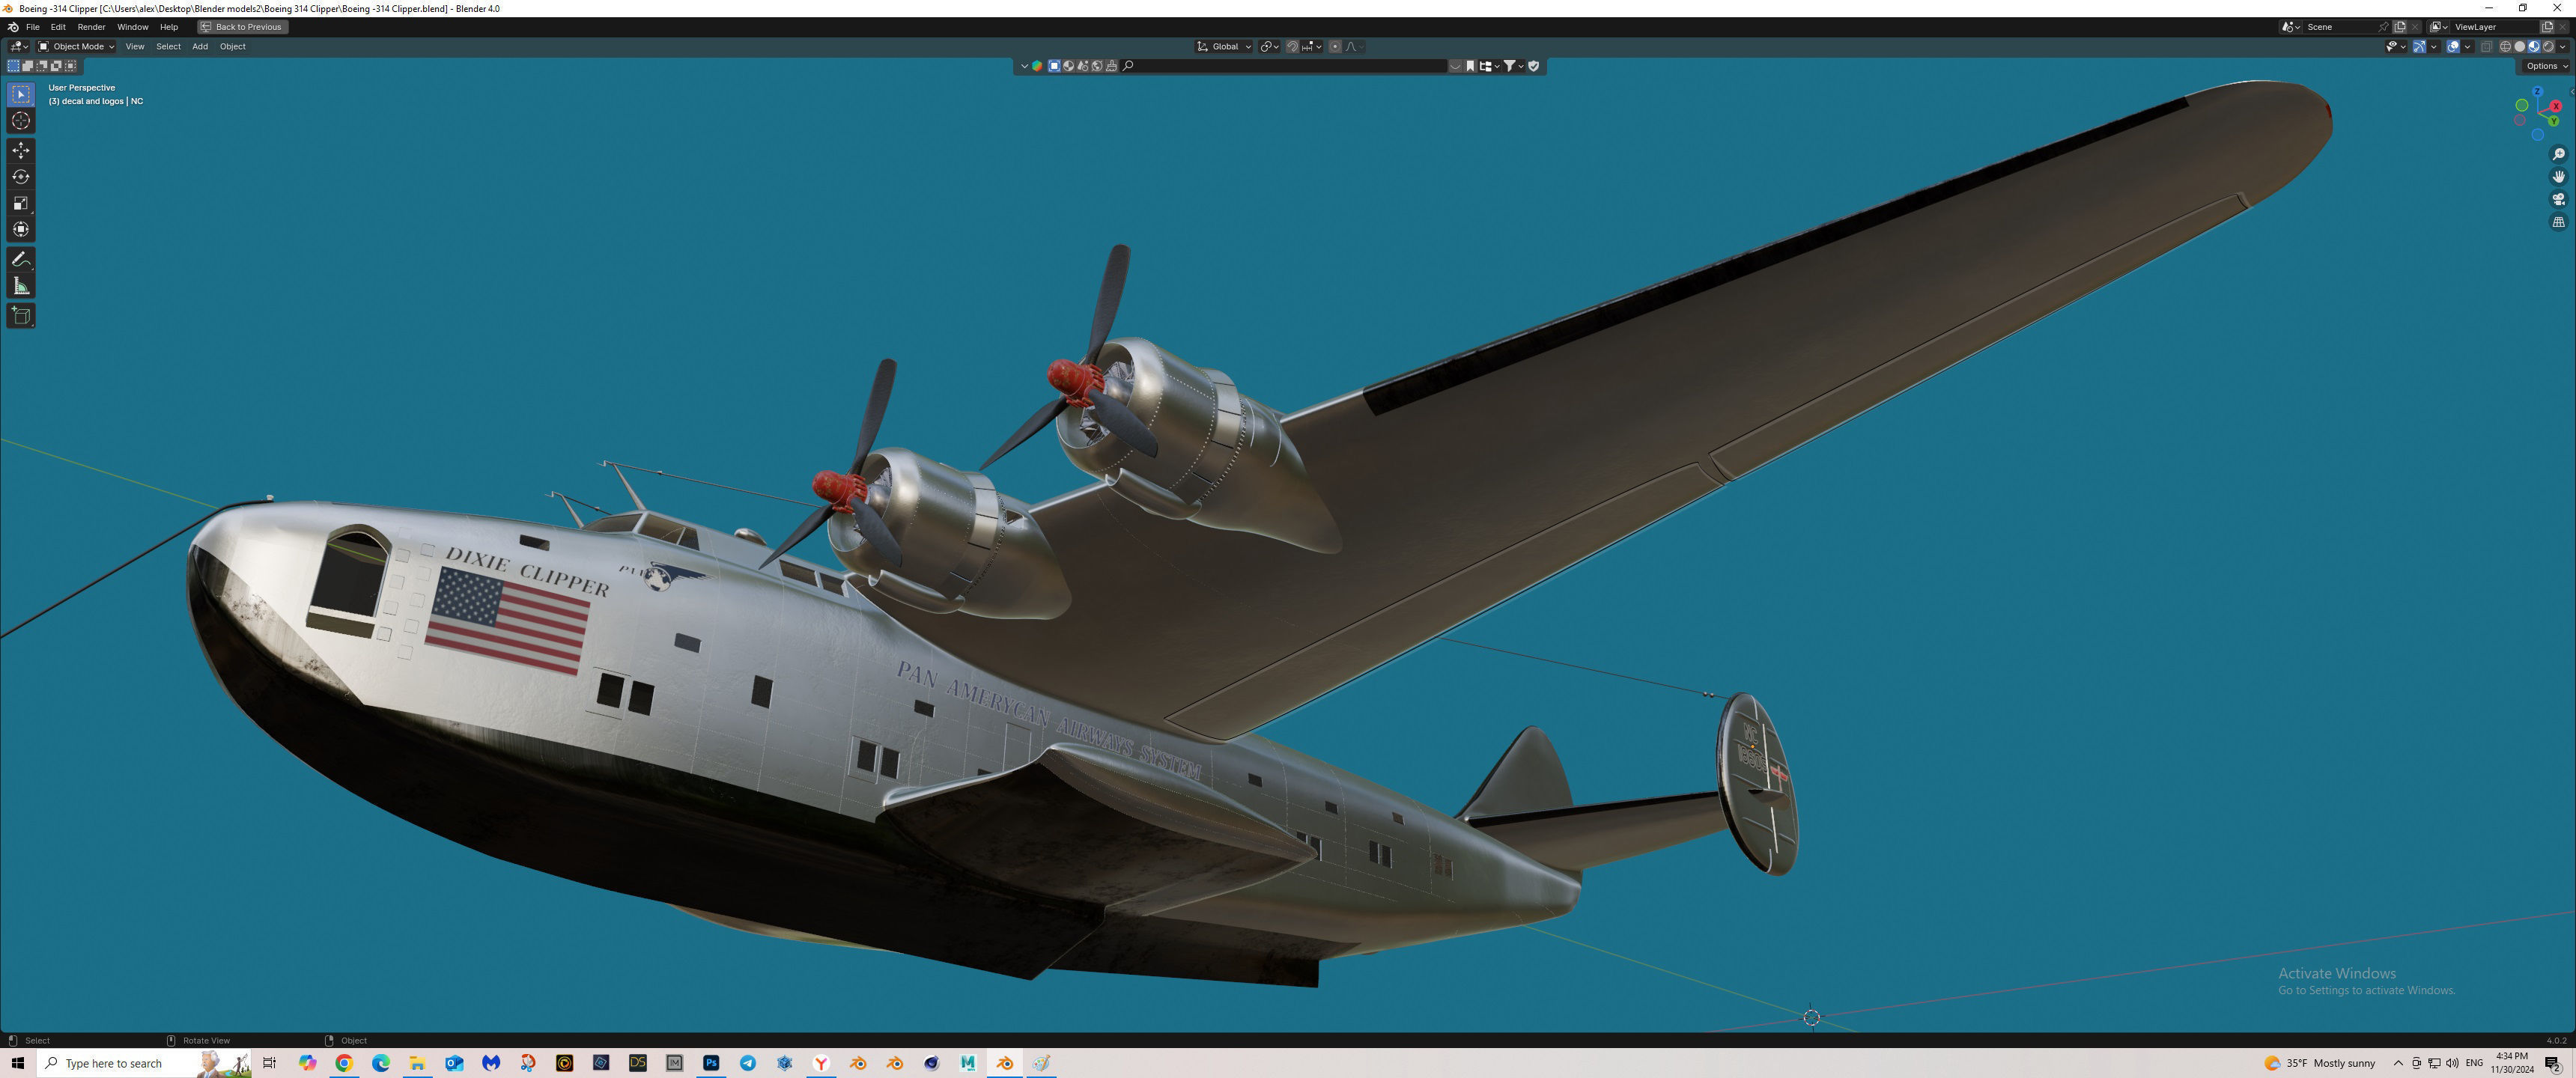Switch to rendered shading
Screen dimensions: 2576x1078
click(2548, 46)
